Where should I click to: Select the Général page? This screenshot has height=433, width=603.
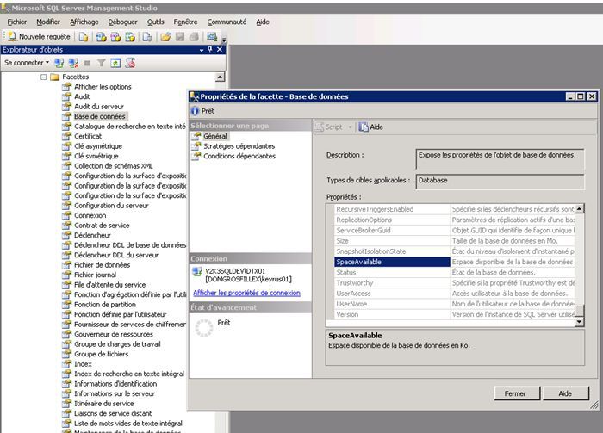[x=215, y=136]
